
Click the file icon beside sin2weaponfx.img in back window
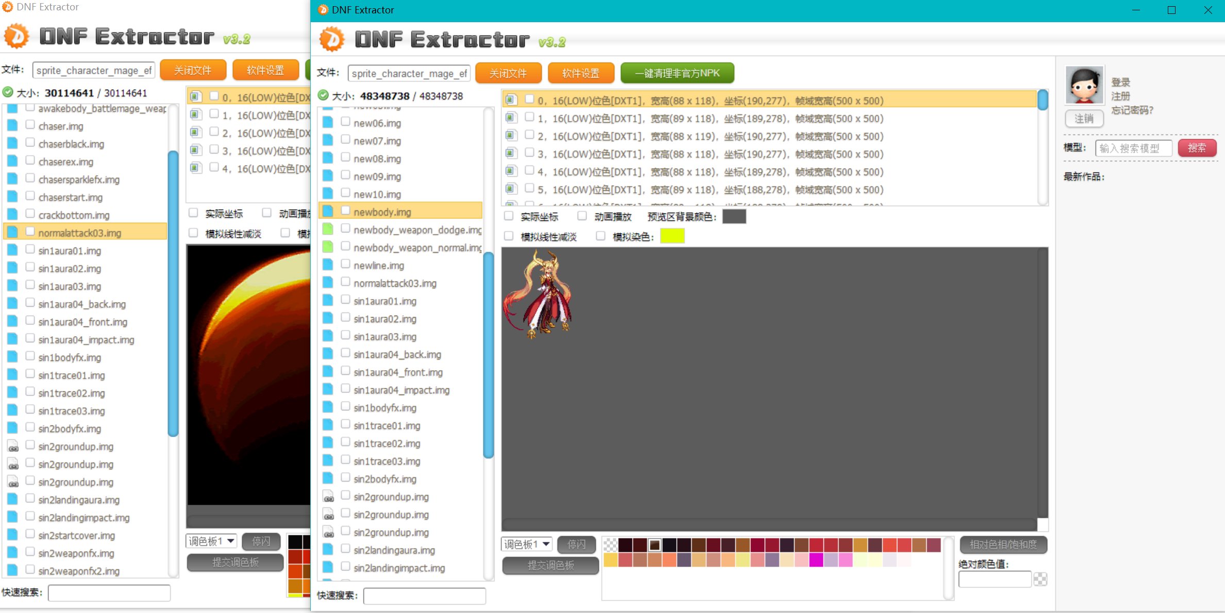12,553
